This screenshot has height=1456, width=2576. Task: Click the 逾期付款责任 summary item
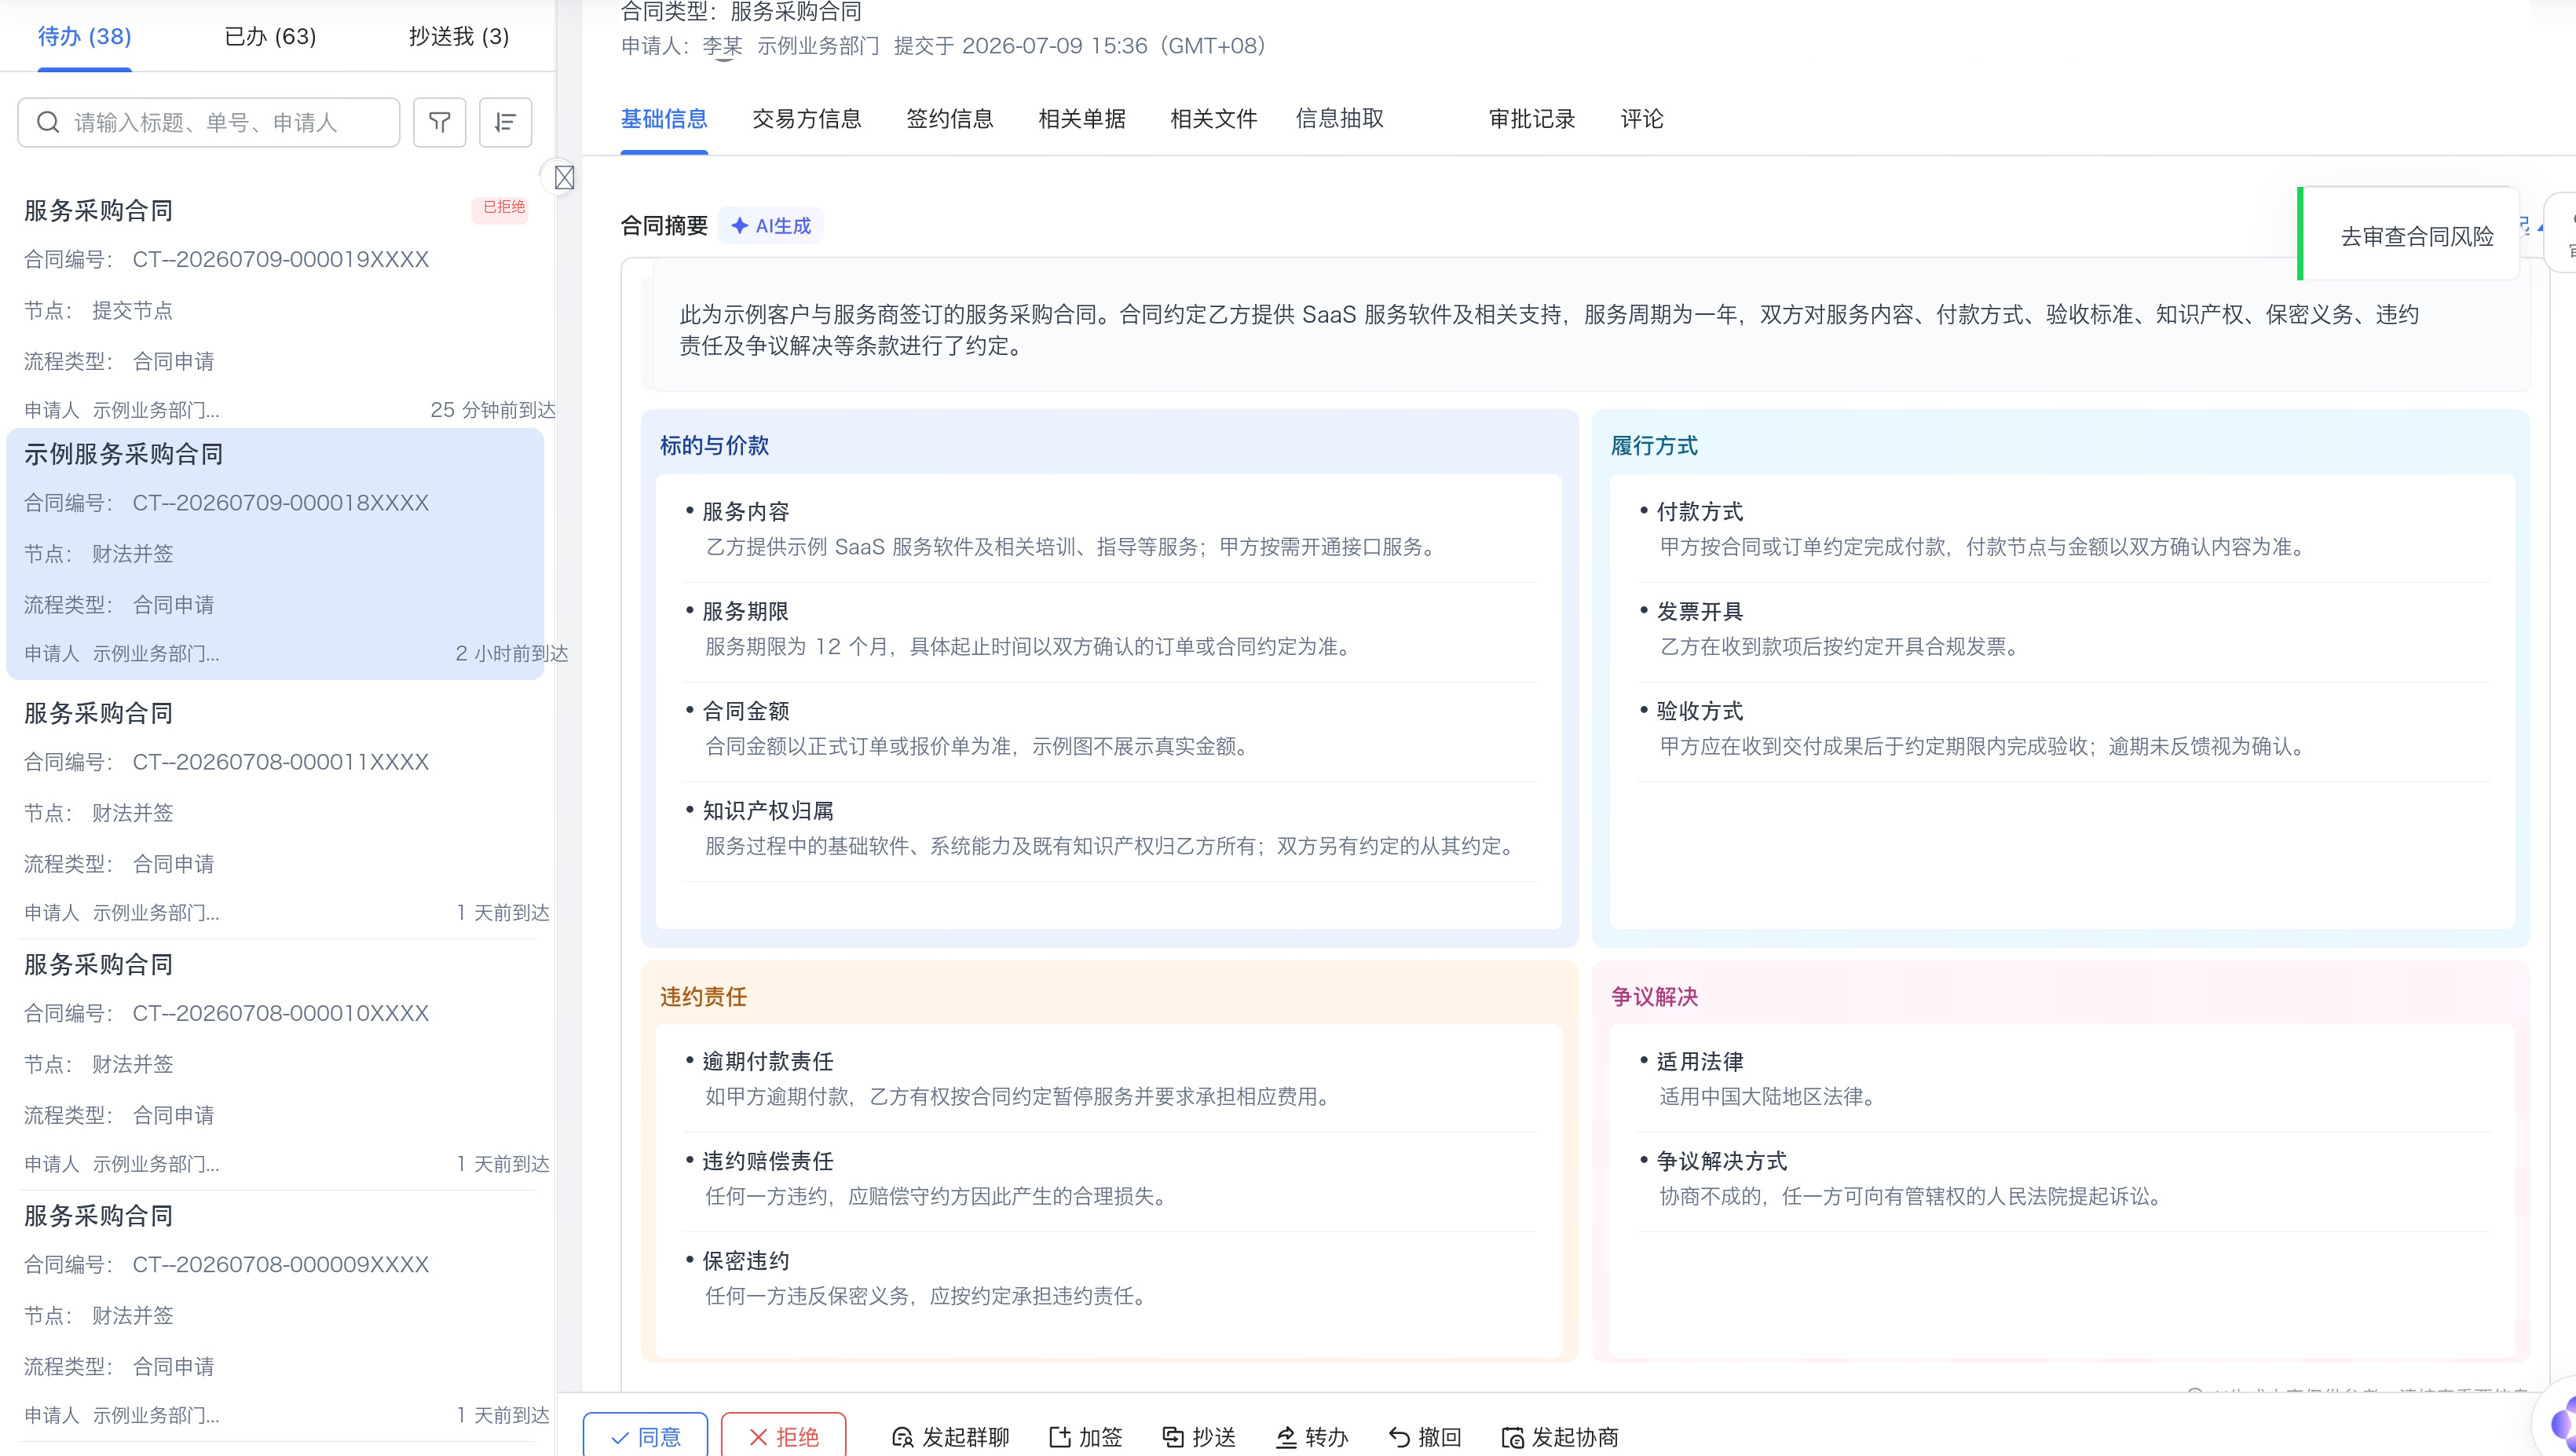click(x=1110, y=1080)
